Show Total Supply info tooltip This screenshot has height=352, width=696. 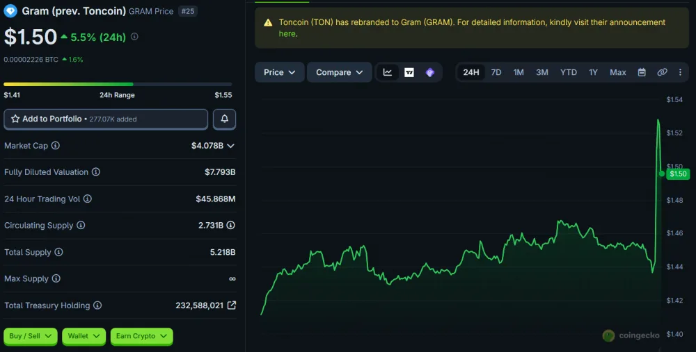(58, 252)
